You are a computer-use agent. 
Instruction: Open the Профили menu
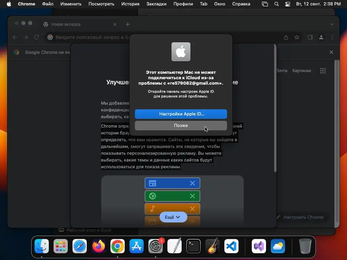pos(183,4)
